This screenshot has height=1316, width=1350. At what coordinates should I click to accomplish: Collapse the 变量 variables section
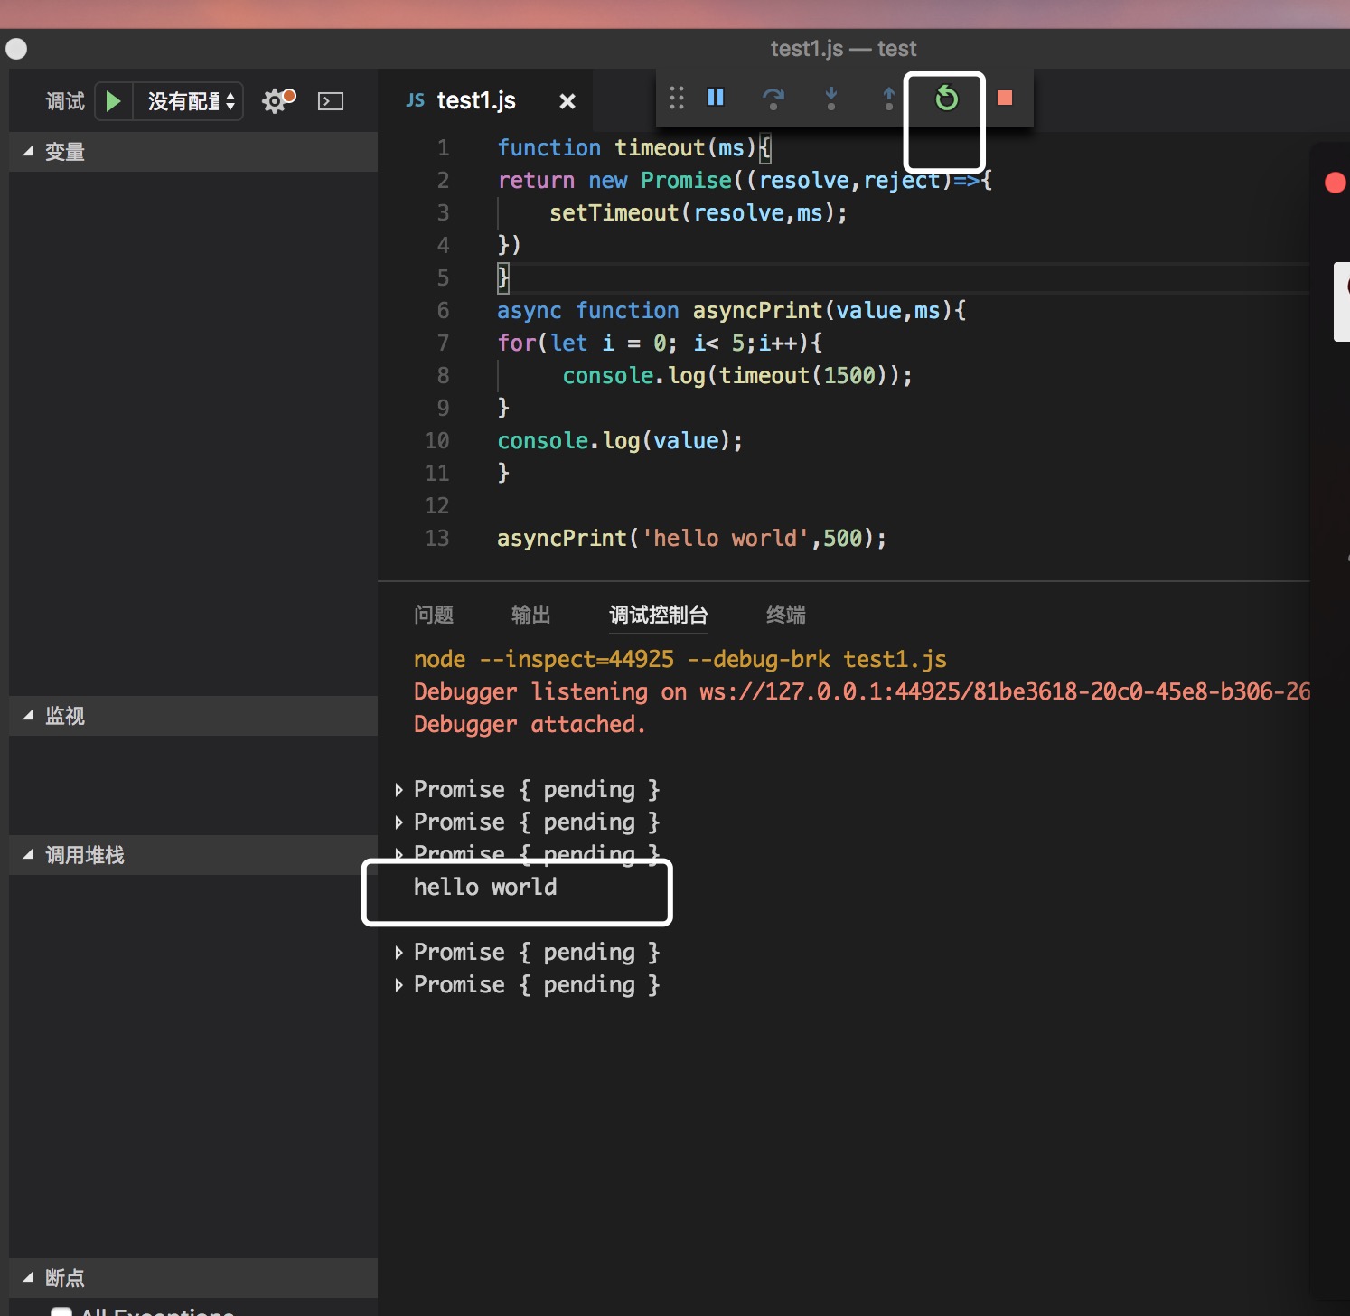point(27,152)
